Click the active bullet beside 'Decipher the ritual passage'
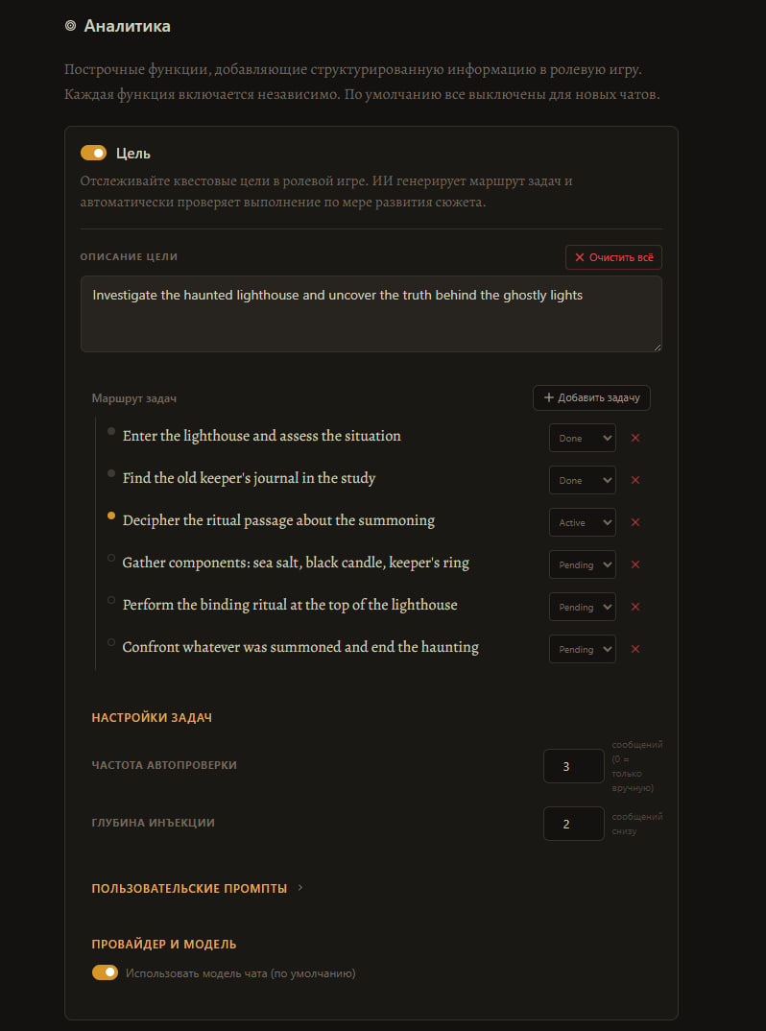Screen dimensions: 766x1031 coord(111,516)
